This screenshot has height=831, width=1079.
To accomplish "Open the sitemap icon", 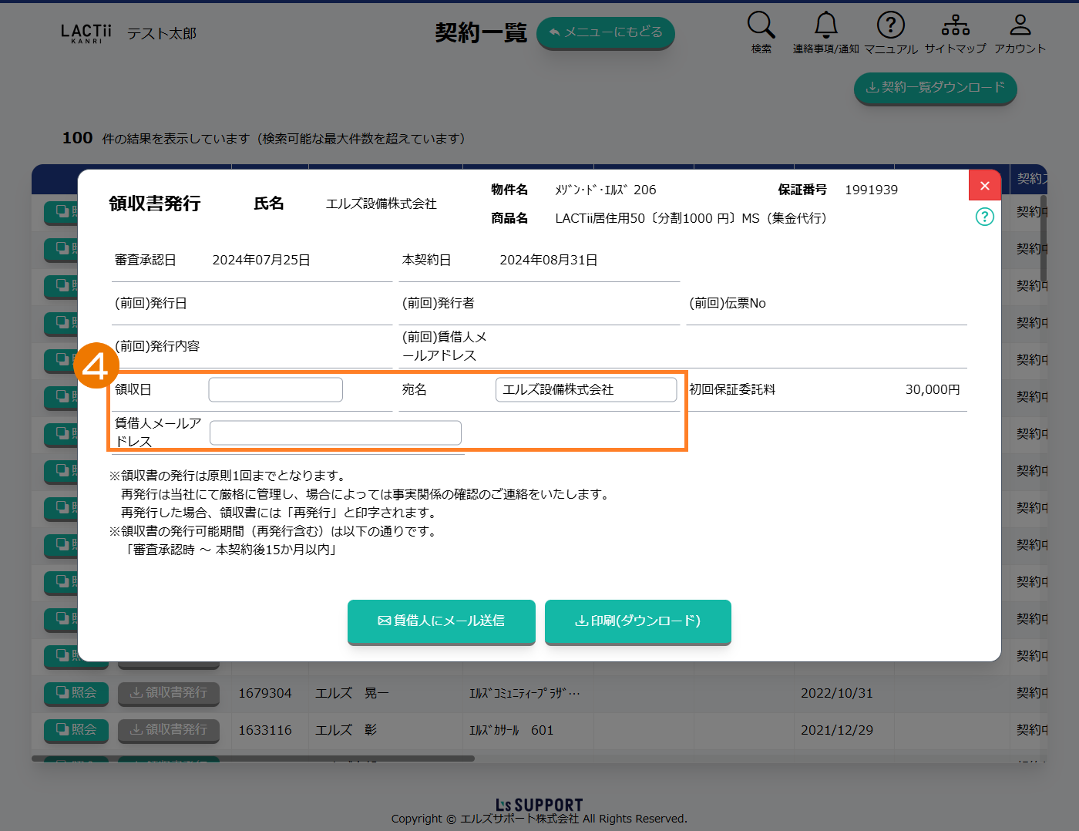I will pos(955,26).
